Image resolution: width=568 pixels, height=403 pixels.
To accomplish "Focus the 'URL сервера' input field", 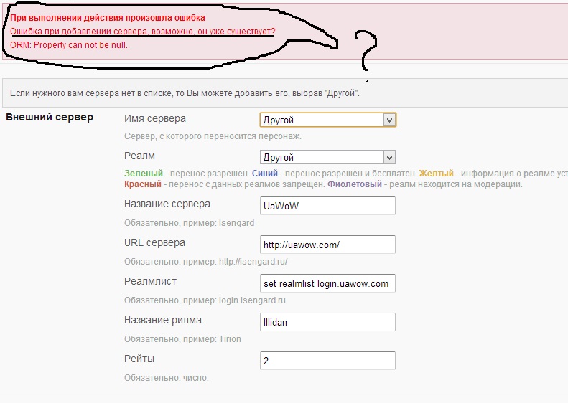I will coord(327,245).
